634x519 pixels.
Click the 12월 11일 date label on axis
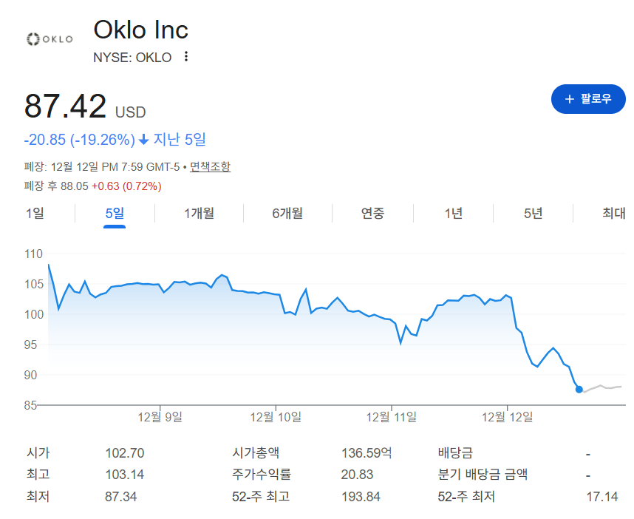click(x=392, y=417)
